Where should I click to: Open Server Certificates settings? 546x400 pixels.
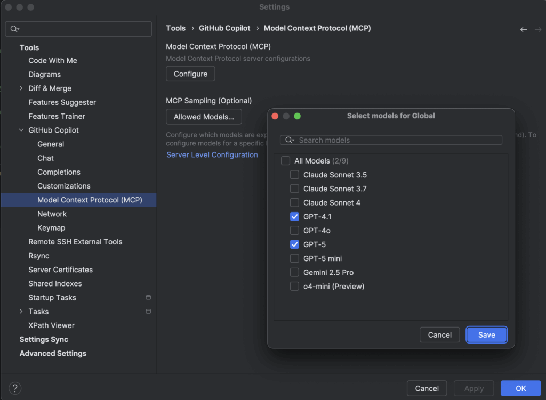click(x=61, y=270)
